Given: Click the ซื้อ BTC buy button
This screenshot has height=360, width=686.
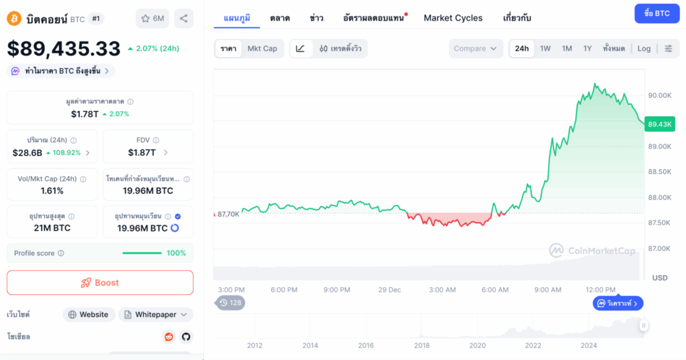Looking at the screenshot, I should [657, 13].
